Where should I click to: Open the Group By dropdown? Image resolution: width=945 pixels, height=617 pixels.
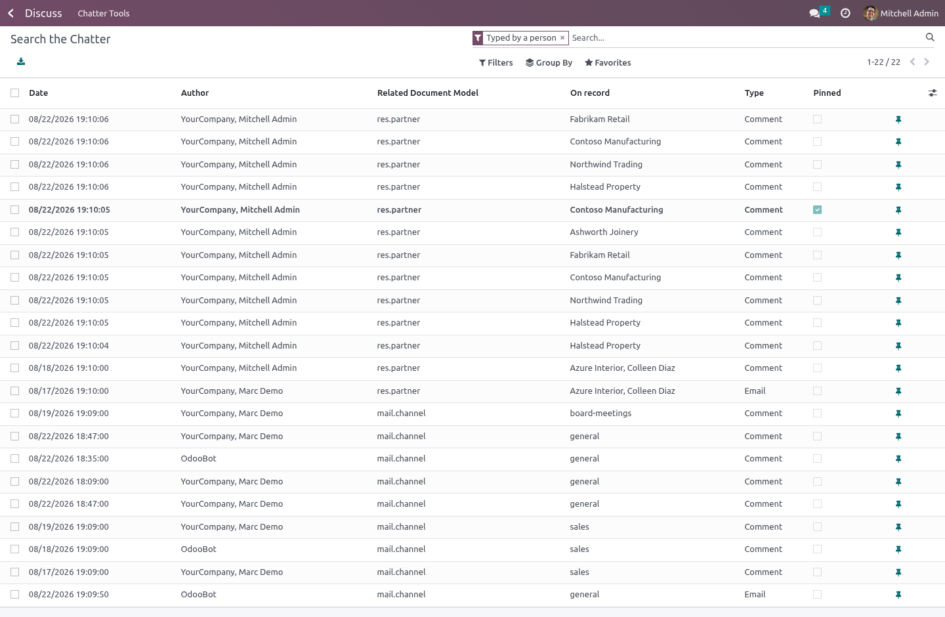[x=549, y=63]
